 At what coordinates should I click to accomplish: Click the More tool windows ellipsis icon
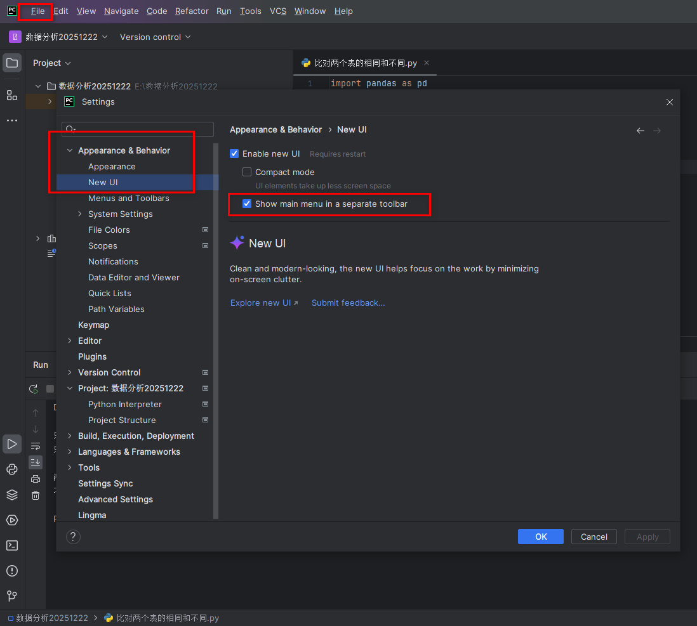coord(12,121)
